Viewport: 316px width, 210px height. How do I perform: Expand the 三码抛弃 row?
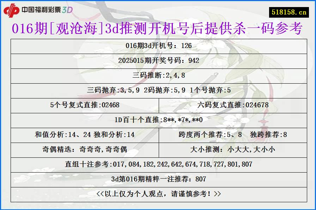click(158, 90)
